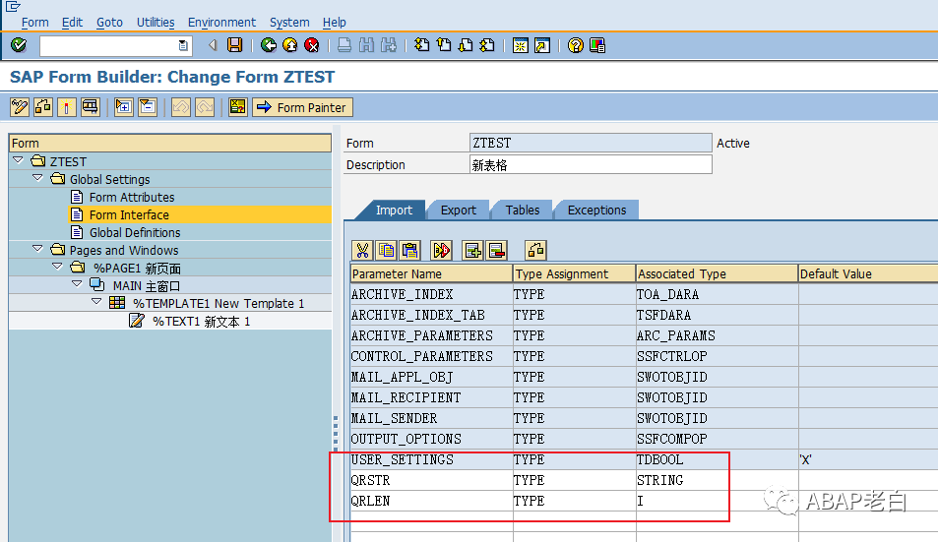This screenshot has width=938, height=542.
Task: Click the green Back arrow icon
Action: pyautogui.click(x=269, y=45)
